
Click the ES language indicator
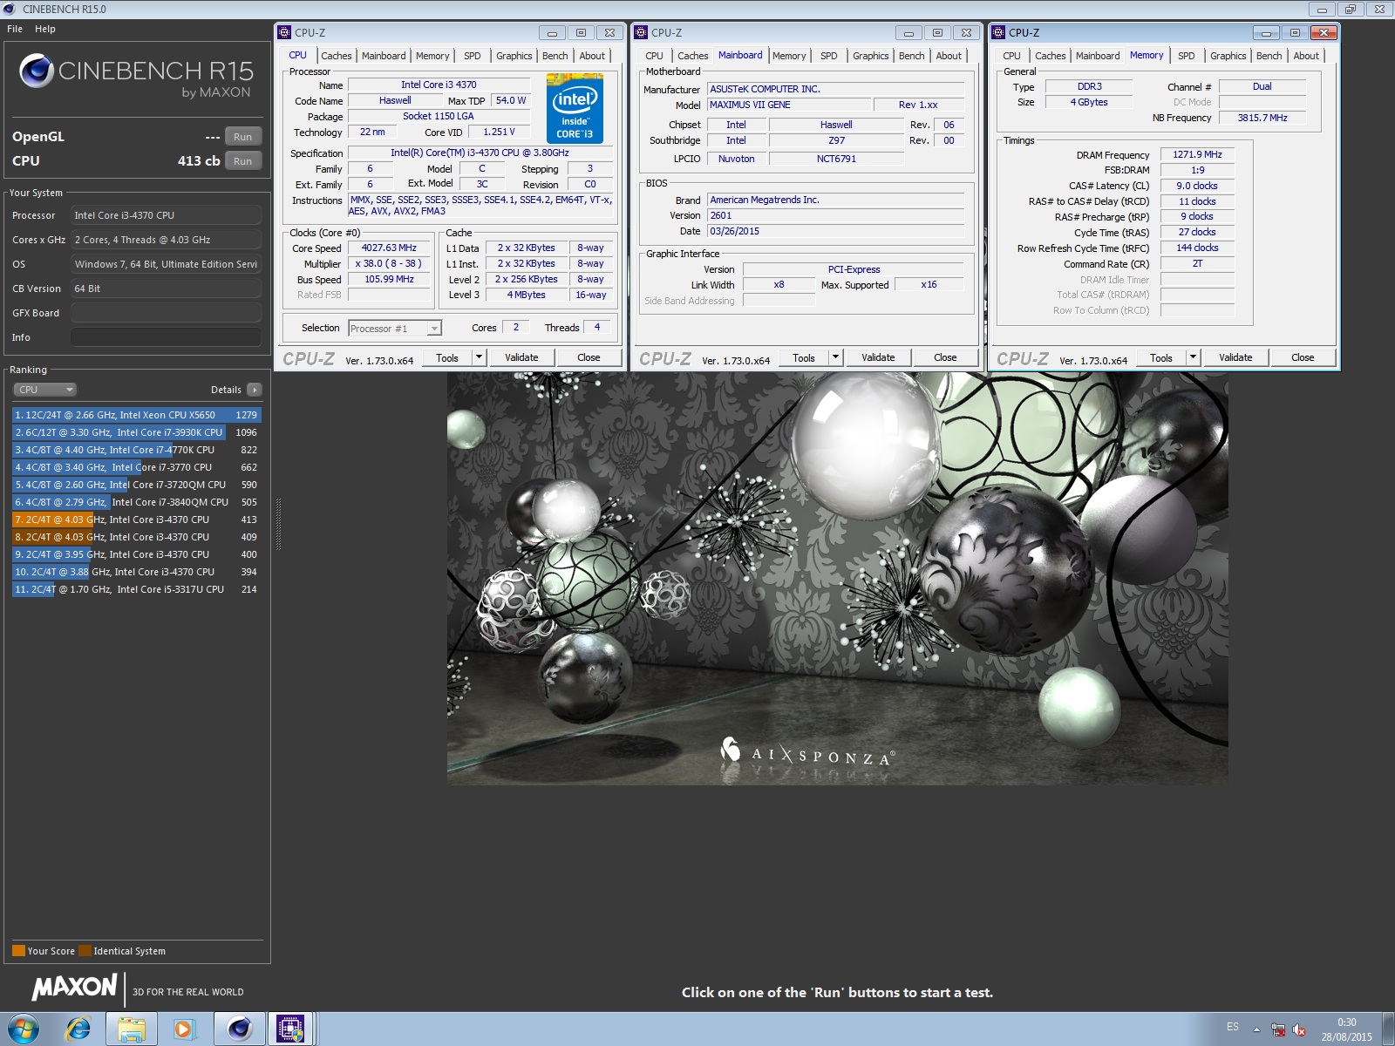tap(1233, 1027)
